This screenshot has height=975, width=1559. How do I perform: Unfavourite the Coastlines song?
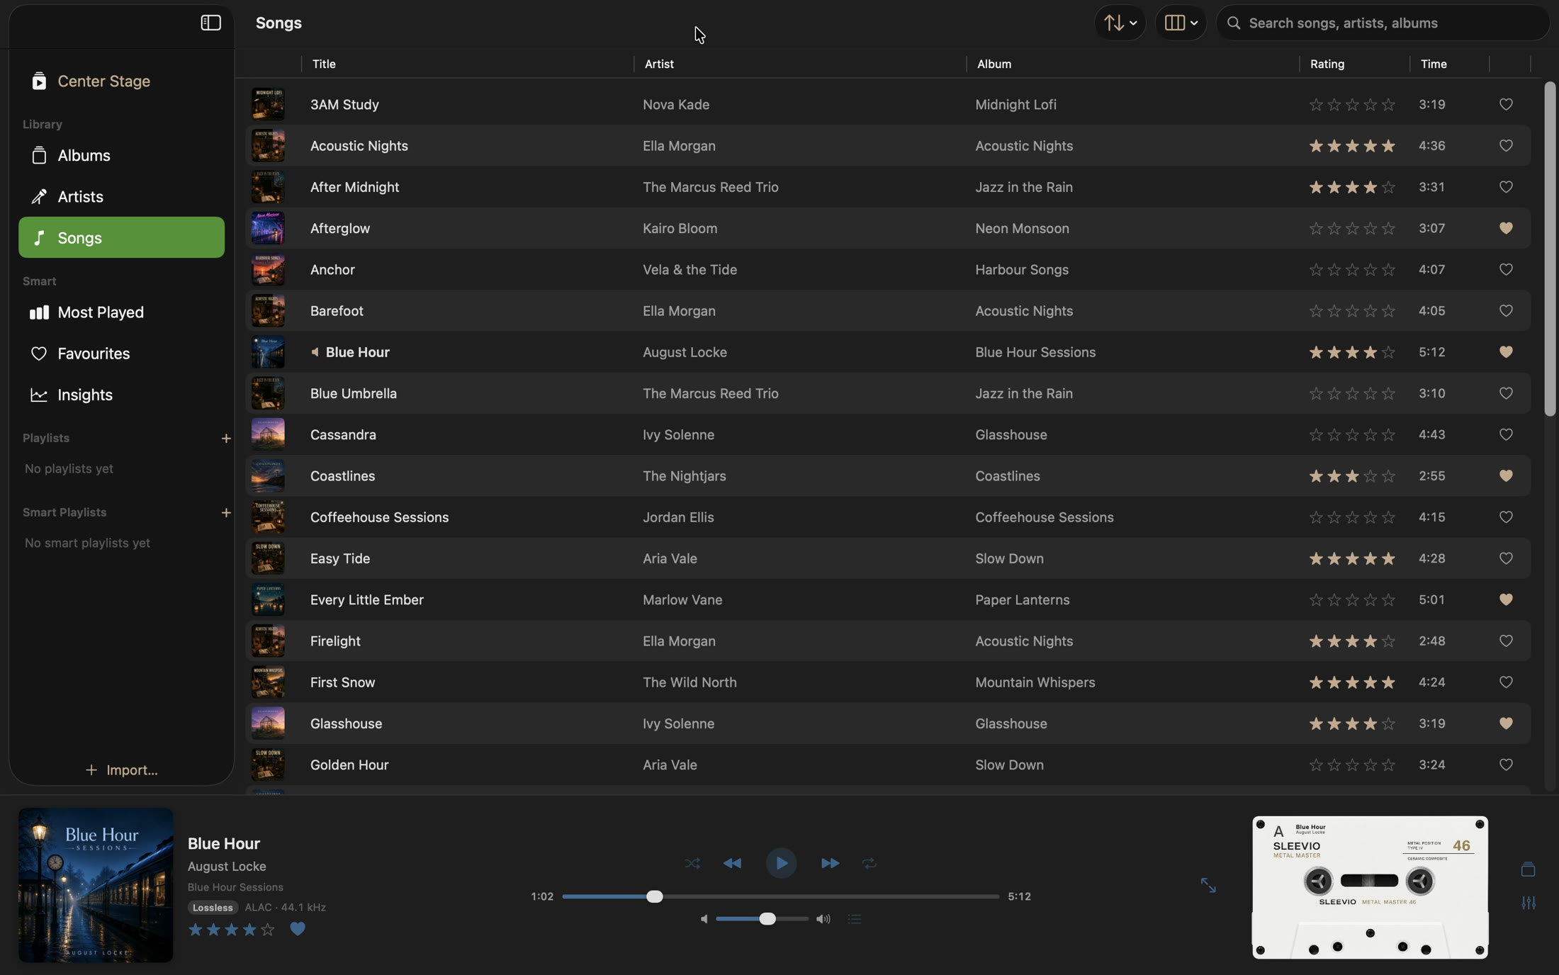pos(1506,476)
